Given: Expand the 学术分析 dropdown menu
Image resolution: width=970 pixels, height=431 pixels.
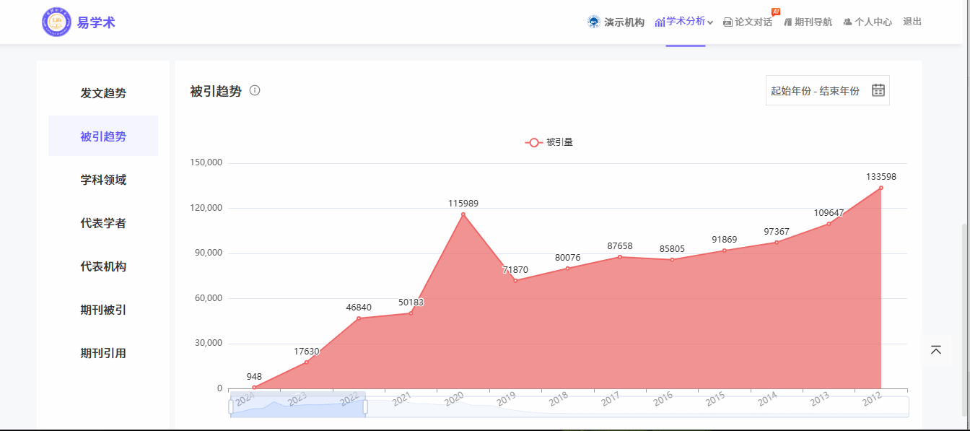Looking at the screenshot, I should [x=684, y=22].
